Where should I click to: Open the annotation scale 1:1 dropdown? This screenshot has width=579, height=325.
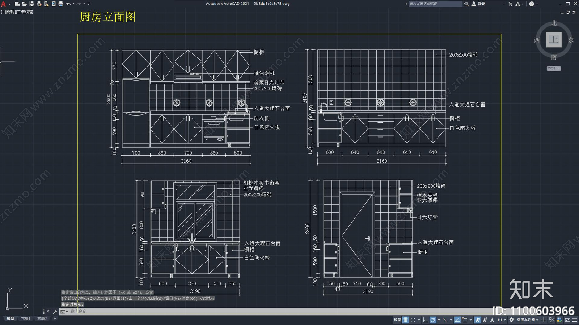coord(501,320)
